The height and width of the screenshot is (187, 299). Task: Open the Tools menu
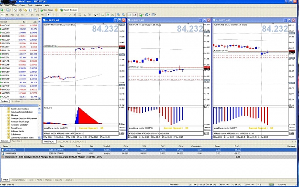tap(30, 6)
